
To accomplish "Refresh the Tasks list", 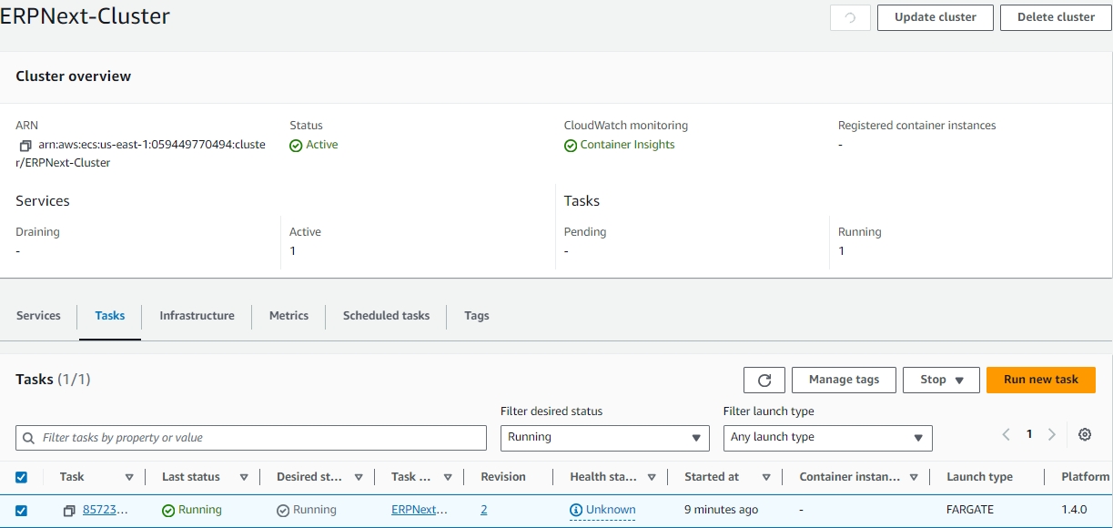I will [764, 380].
